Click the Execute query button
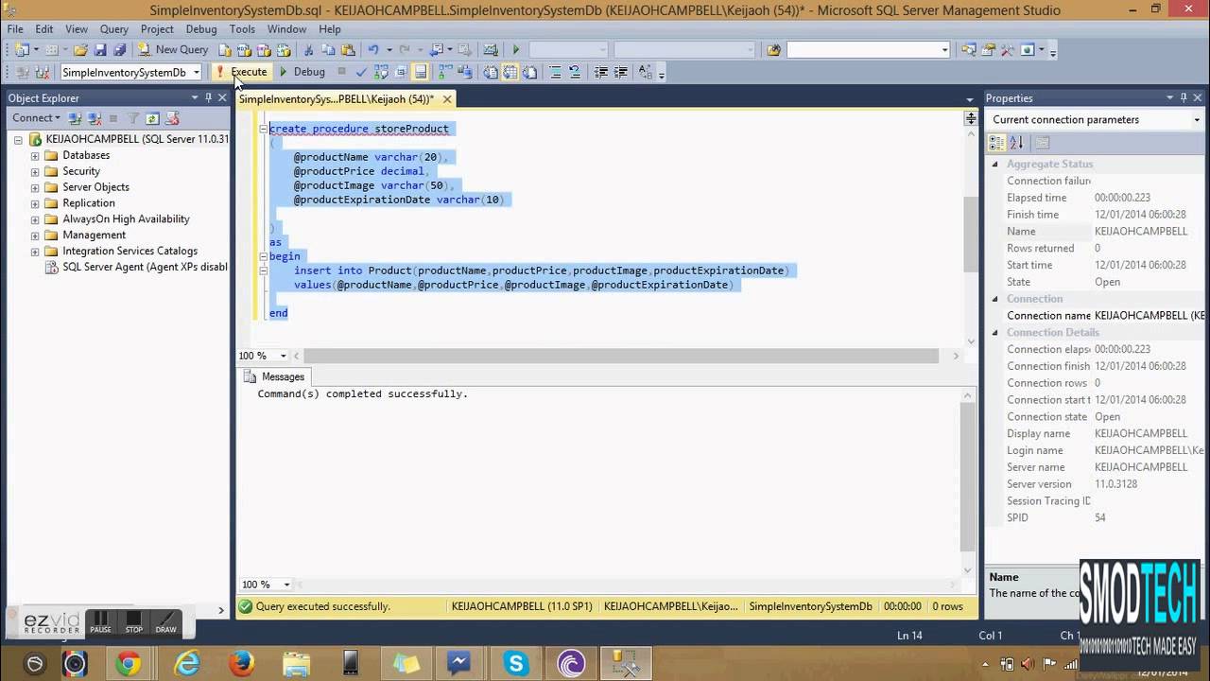 tap(242, 72)
